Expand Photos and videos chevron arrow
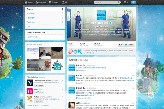 63,45
